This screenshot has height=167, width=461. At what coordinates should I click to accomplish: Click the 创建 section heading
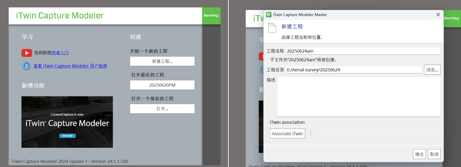click(135, 37)
